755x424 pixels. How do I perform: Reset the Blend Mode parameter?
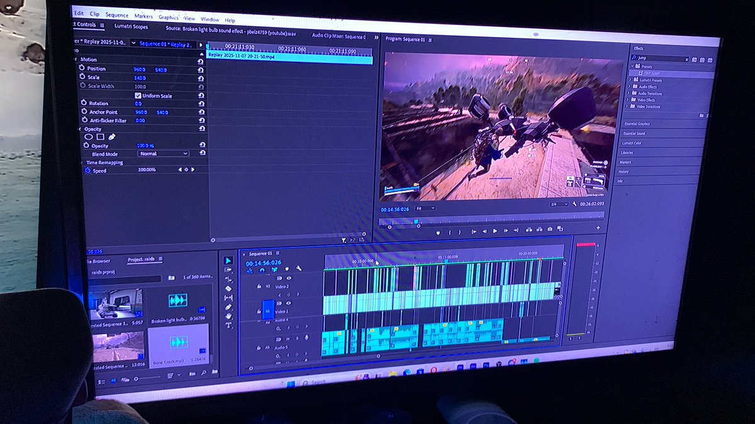tap(203, 153)
